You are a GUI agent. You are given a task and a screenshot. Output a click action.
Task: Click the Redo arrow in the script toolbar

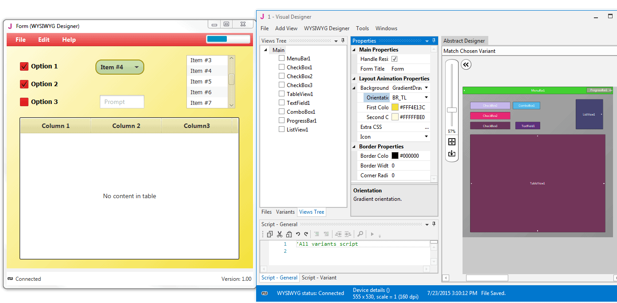tap(306, 234)
